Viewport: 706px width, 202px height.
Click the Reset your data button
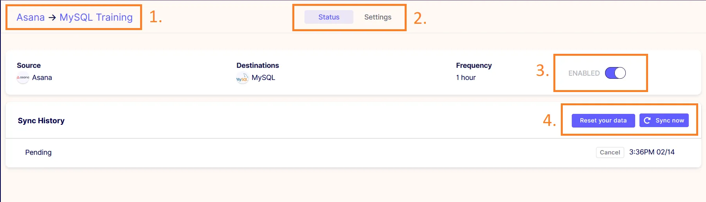coord(603,120)
